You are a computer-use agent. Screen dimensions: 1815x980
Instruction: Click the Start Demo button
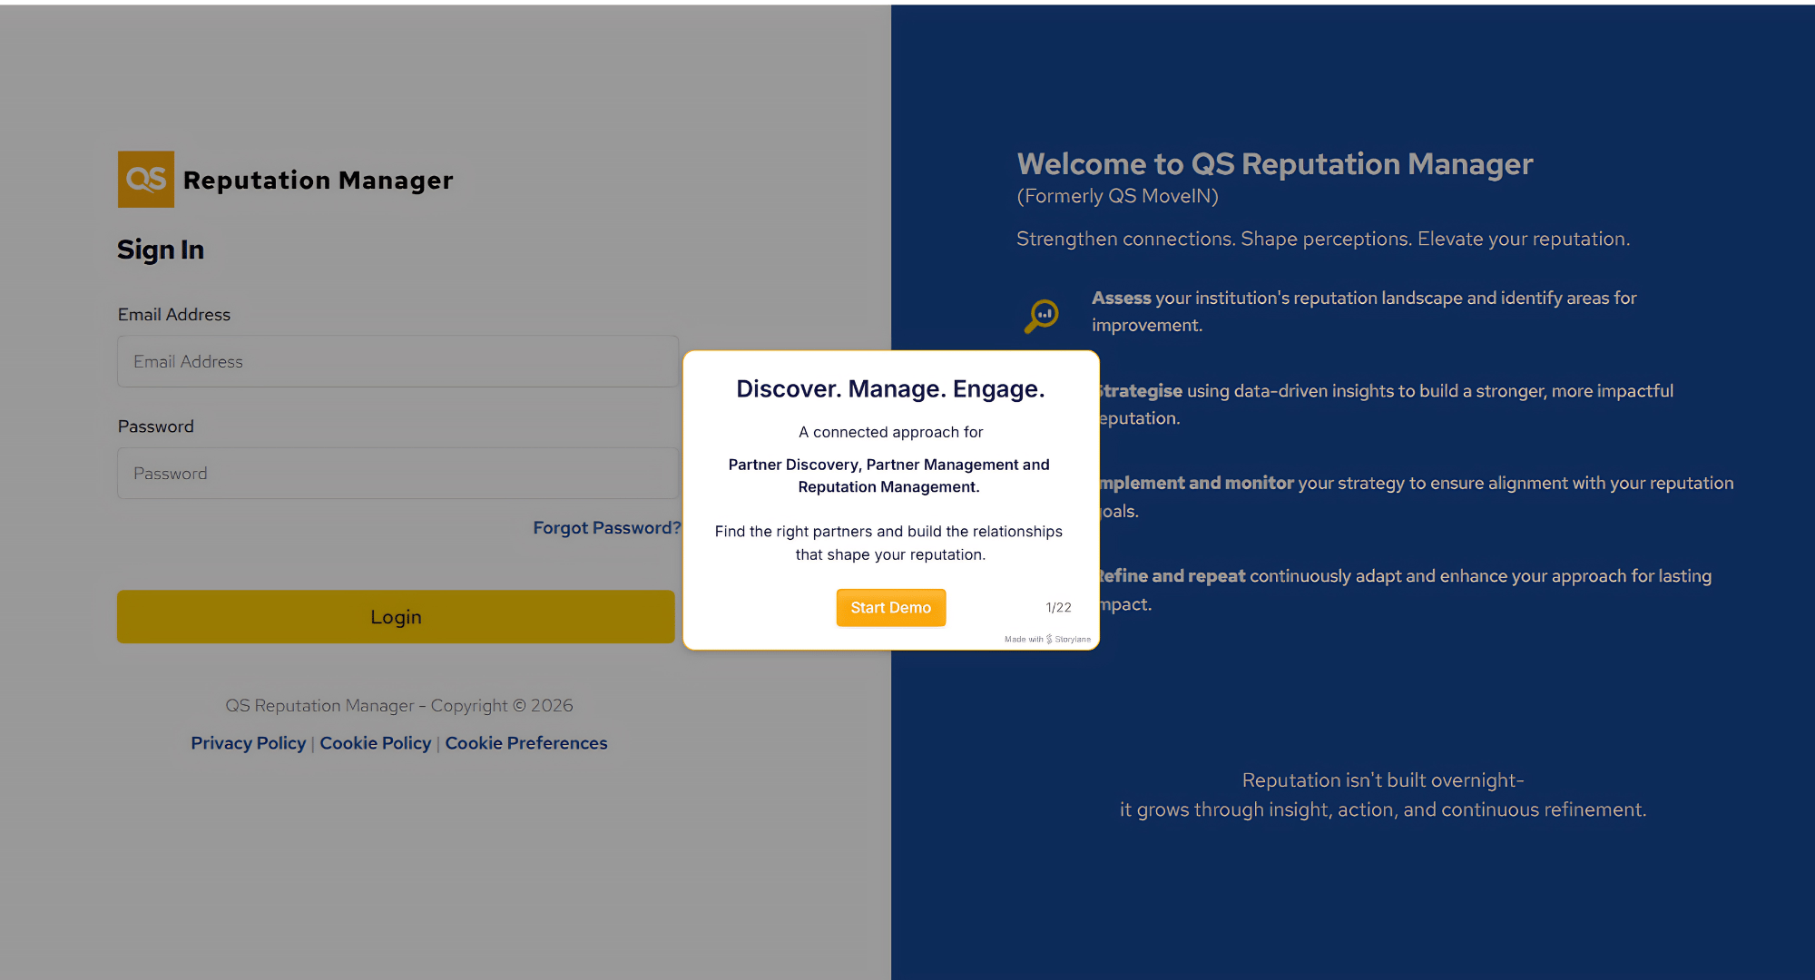pyautogui.click(x=890, y=607)
